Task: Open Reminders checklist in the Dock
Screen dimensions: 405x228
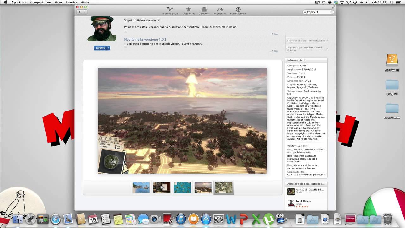Action: (x=105, y=219)
